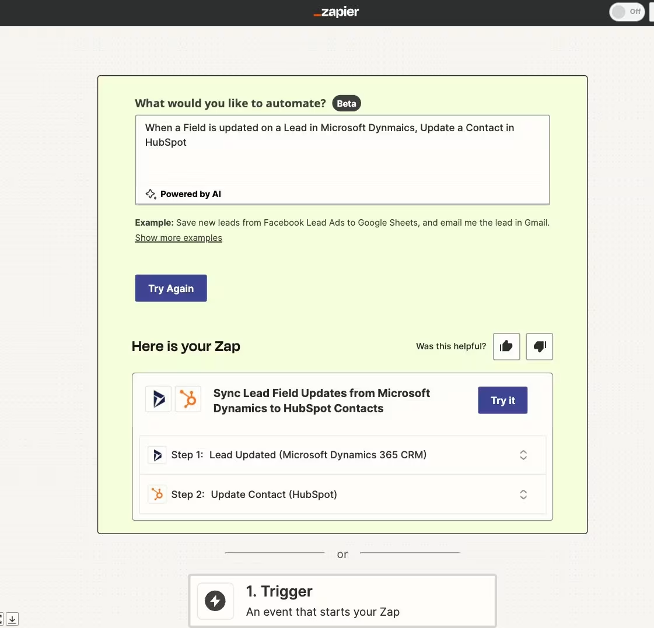Open the Show more examples link
654x628 pixels.
point(179,238)
